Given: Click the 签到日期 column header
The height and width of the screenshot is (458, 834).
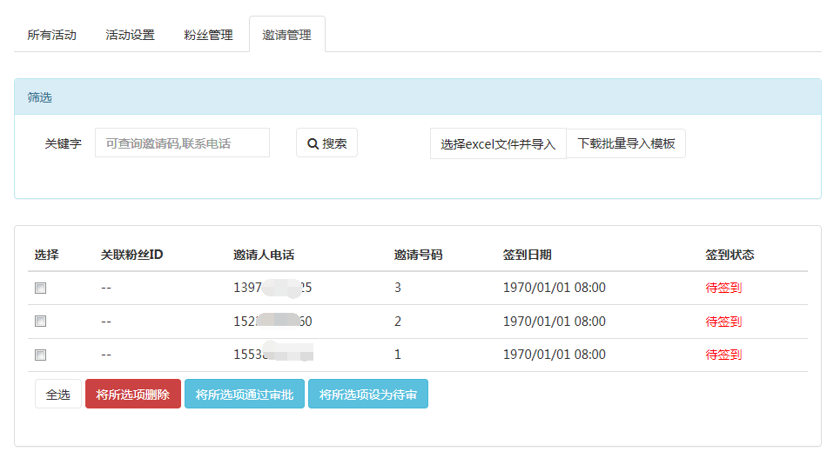Looking at the screenshot, I should click(527, 255).
